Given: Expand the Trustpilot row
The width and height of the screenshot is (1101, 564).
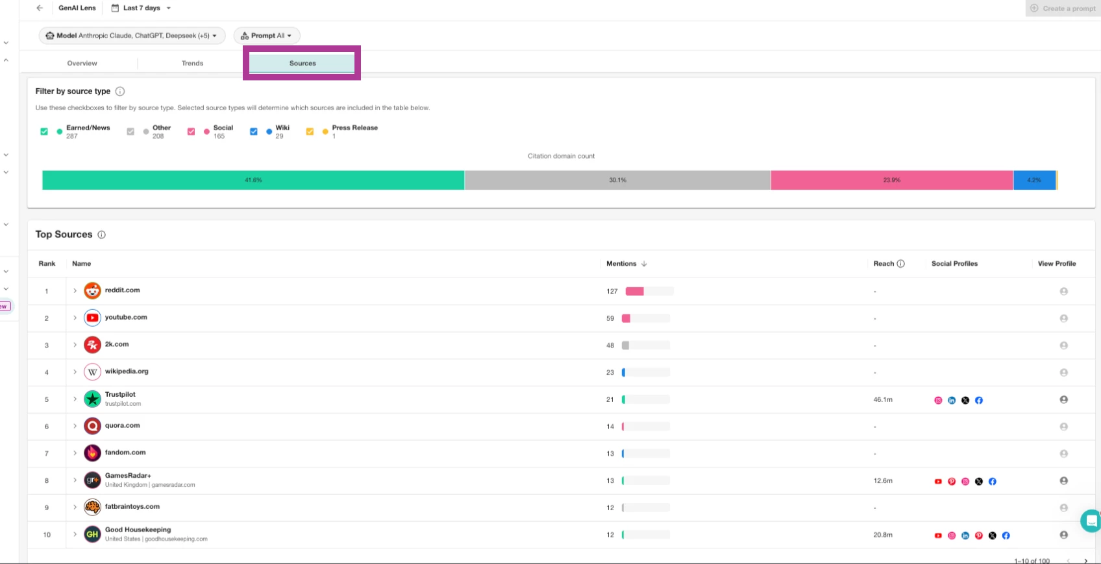Looking at the screenshot, I should 75,399.
